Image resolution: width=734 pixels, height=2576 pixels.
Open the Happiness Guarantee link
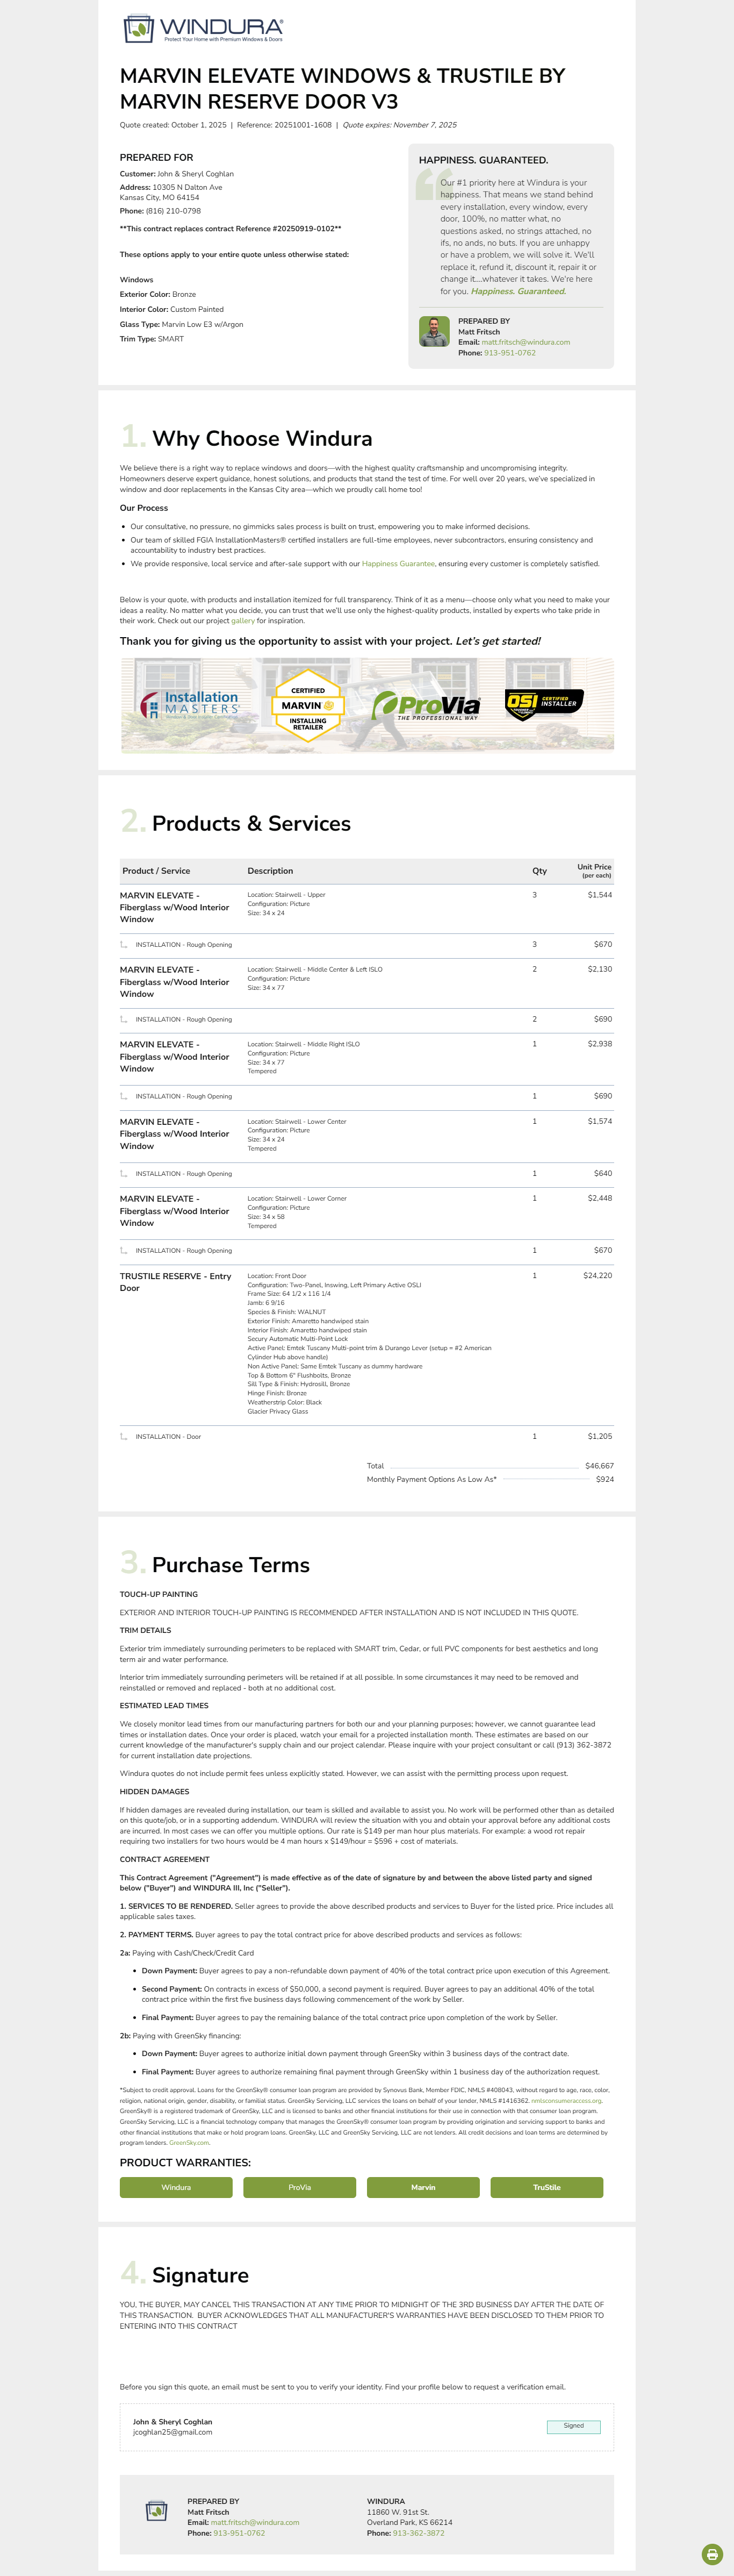pyautogui.click(x=398, y=564)
